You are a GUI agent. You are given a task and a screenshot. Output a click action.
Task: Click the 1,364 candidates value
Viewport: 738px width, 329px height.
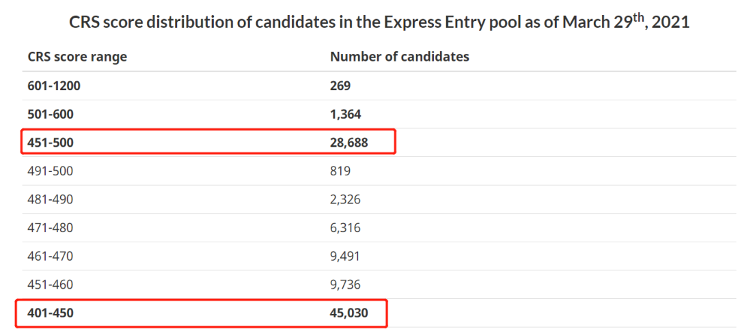346,114
